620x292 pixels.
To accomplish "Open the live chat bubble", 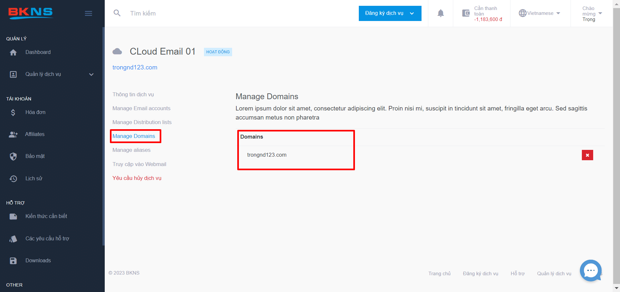I will click(591, 271).
